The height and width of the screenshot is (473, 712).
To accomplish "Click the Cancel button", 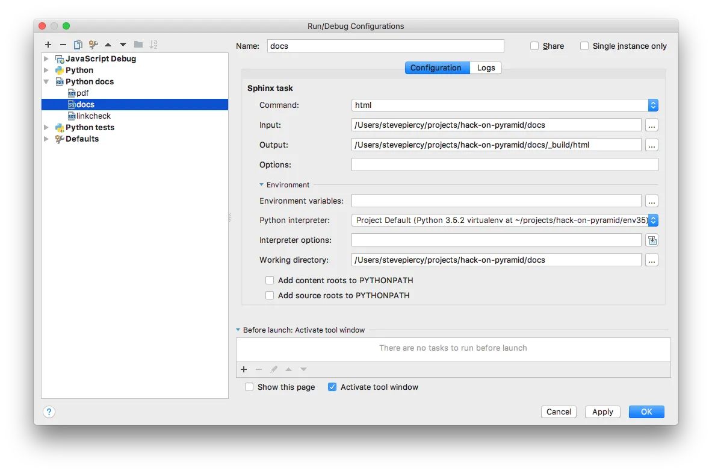I will [559, 412].
